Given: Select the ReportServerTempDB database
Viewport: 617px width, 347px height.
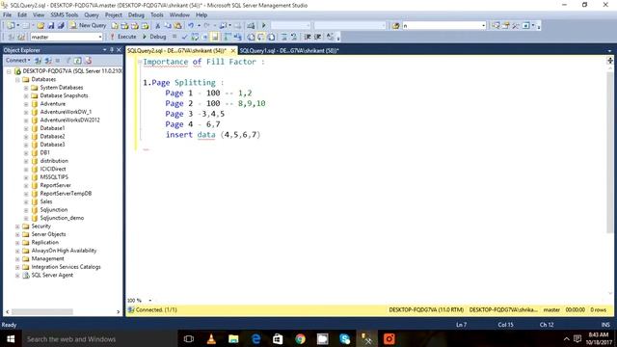Looking at the screenshot, I should coord(66,194).
